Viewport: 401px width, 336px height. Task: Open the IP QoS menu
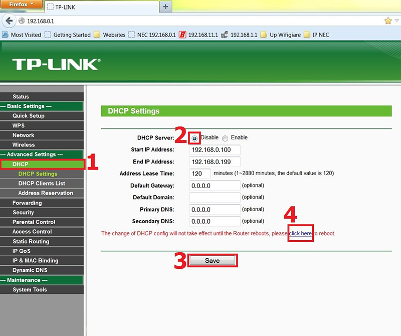[x=42, y=251]
